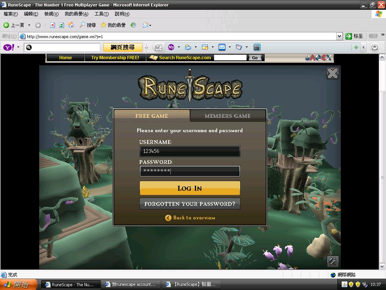Viewport: 386px width, 290px height.
Task: Click the History icon in IE toolbar
Action: [133, 25]
